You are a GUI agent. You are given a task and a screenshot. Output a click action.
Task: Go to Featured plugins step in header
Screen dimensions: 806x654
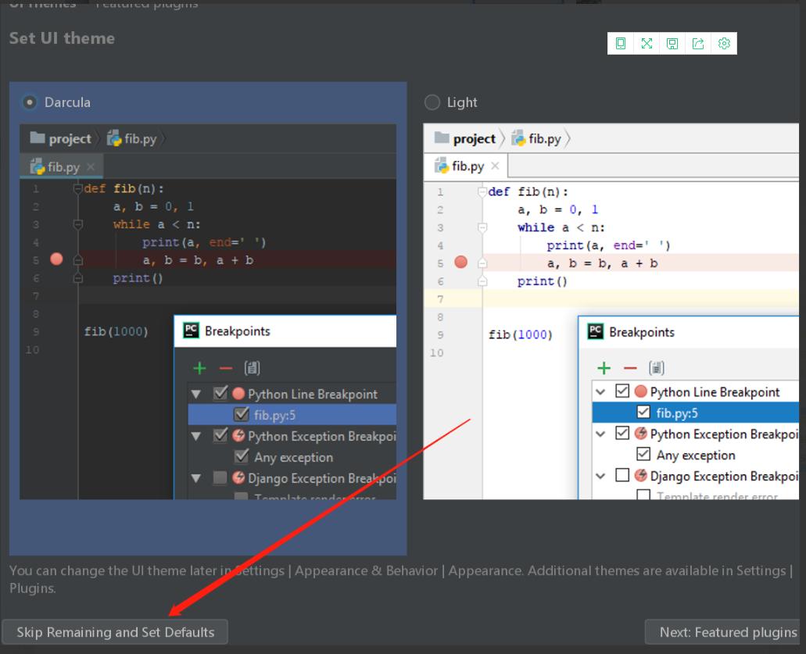147,5
